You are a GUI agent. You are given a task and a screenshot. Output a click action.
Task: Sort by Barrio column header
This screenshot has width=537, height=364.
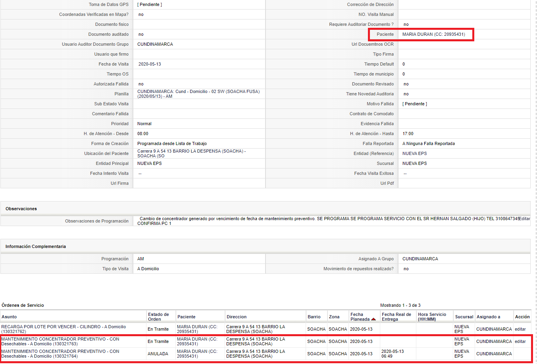coord(314,317)
